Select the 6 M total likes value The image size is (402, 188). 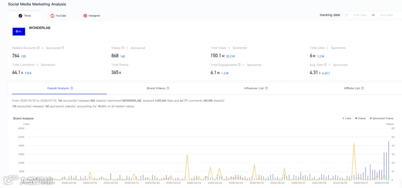click(x=313, y=56)
